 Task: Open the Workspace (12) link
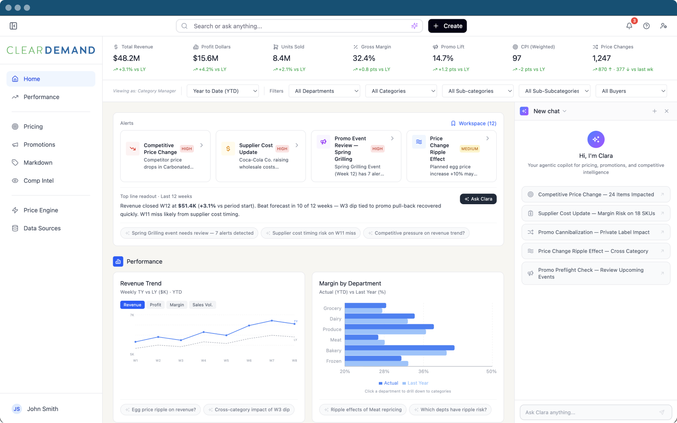474,123
